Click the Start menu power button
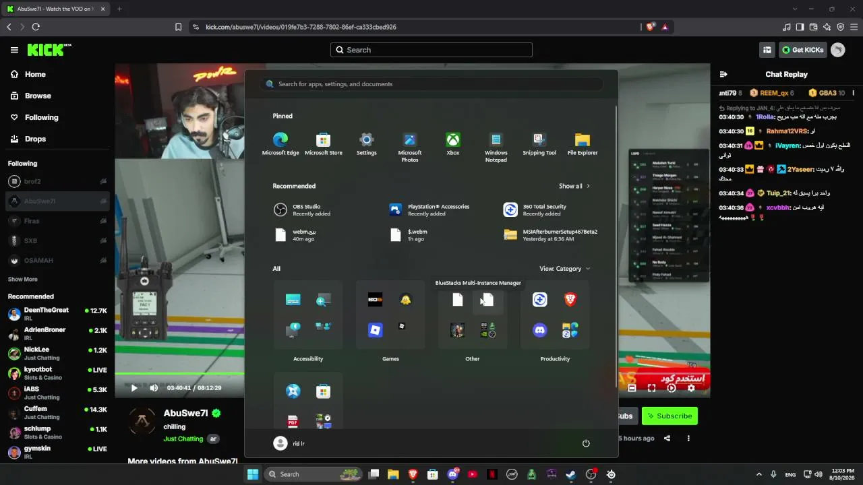The image size is (863, 485). pyautogui.click(x=586, y=443)
